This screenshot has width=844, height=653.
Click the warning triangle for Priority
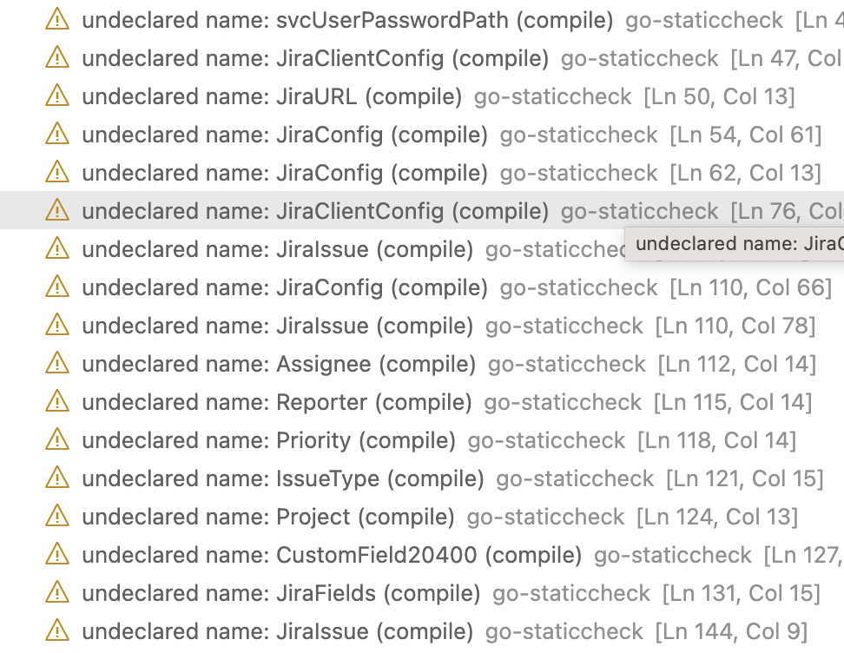point(56,440)
